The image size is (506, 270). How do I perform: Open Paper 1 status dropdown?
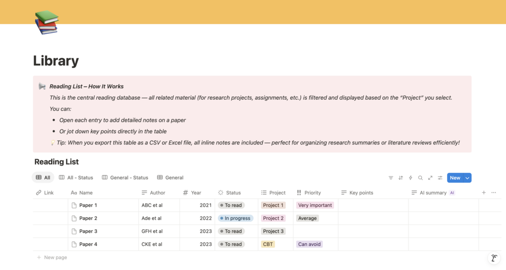[x=231, y=206]
